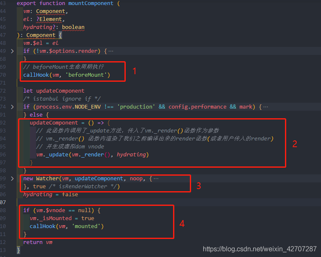Click 'hydrating = false' statement
The height and width of the screenshot is (257, 321).
click(51, 195)
